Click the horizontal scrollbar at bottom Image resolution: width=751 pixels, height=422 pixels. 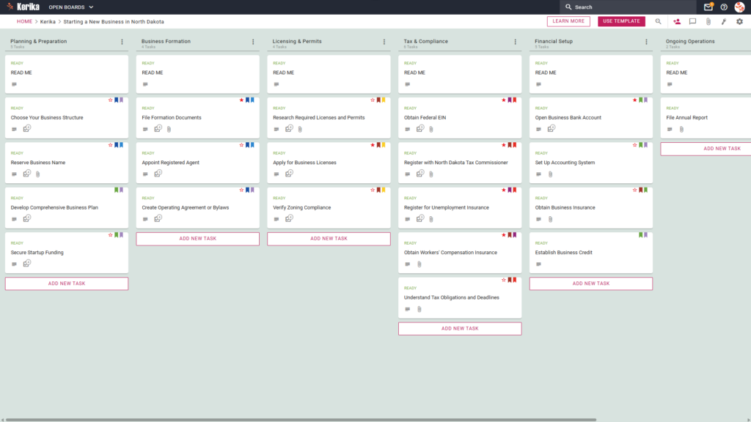point(301,420)
